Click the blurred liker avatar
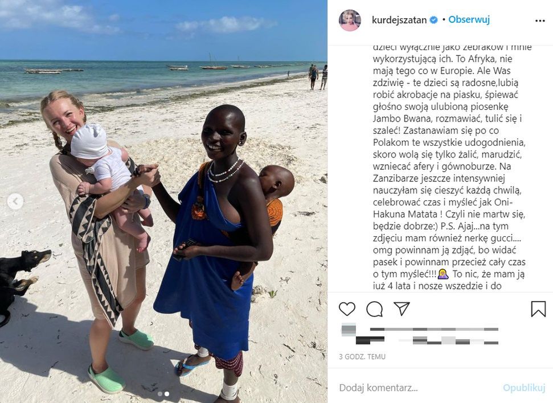Screen dimensions: 553x403 tap(349, 330)
